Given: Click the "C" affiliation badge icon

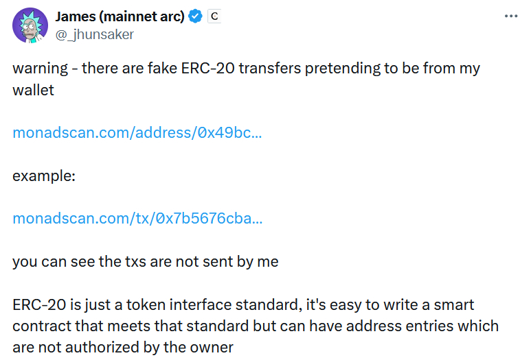Looking at the screenshot, I should tap(214, 16).
